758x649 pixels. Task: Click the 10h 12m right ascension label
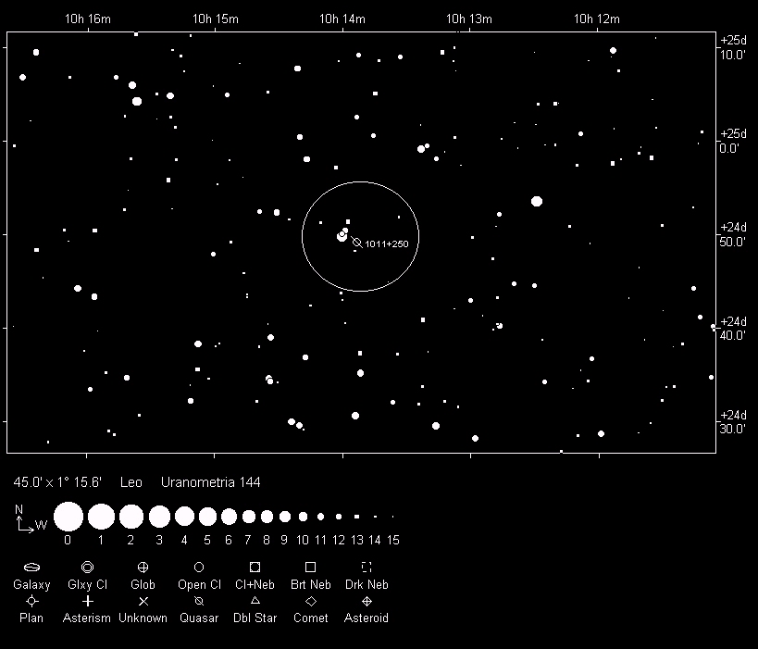tap(597, 19)
